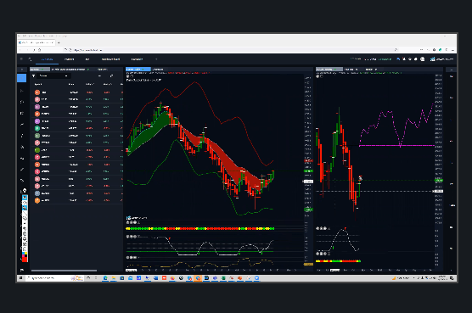Open the orange-highlighted app in the taskbar
This screenshot has width=472, height=313.
pyautogui.click(x=198, y=278)
